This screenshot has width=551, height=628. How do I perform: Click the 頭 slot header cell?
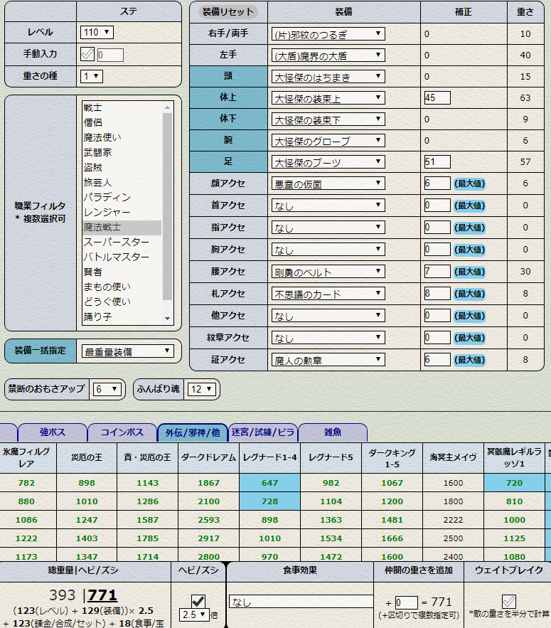228,76
